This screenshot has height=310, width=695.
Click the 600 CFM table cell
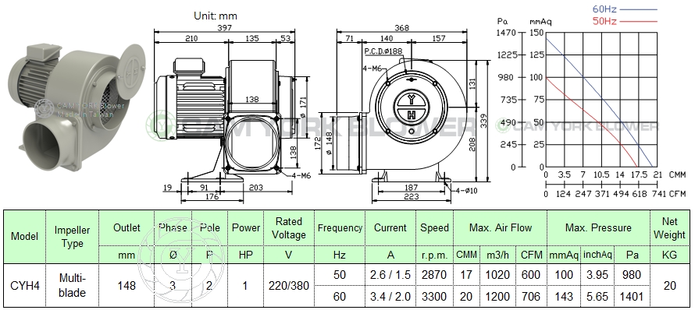(x=532, y=275)
